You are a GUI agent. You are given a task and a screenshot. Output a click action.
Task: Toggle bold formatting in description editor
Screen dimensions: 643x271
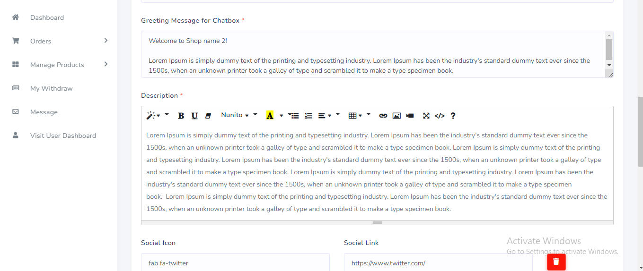181,116
